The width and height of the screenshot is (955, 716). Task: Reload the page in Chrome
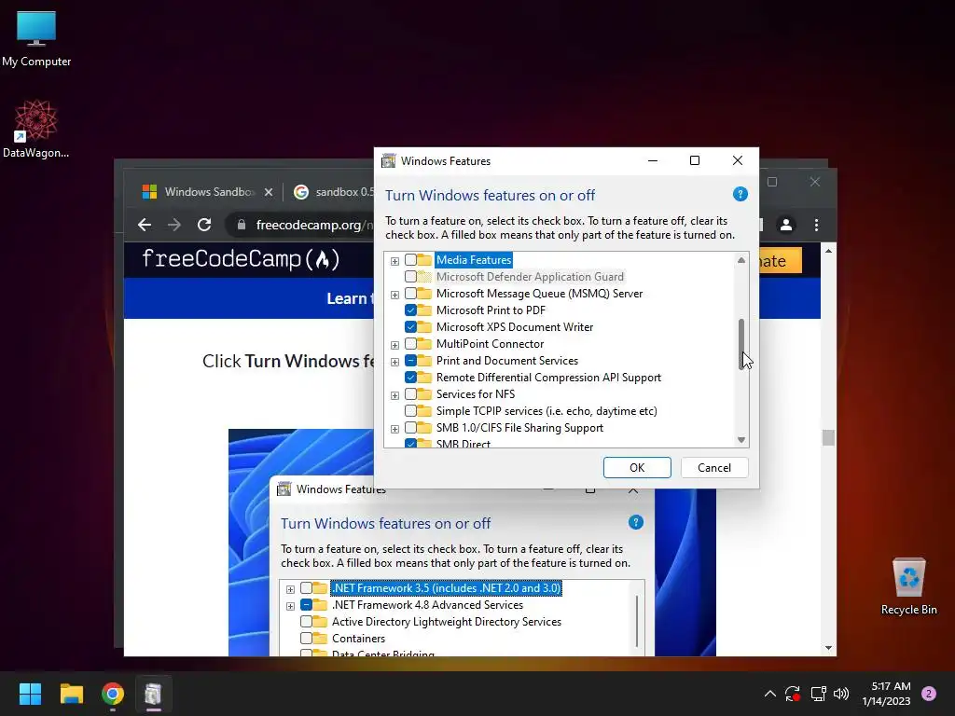pos(204,225)
